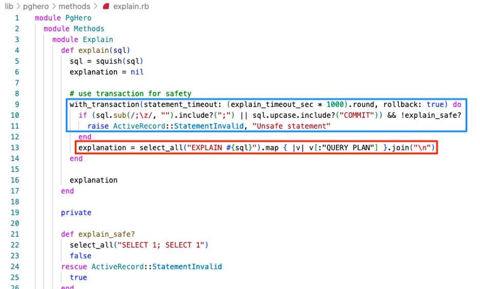
Task: Click the text 'module Explain'
Action: 83,40
